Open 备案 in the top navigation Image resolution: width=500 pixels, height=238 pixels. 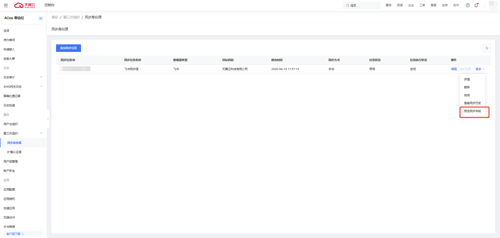[433, 5]
